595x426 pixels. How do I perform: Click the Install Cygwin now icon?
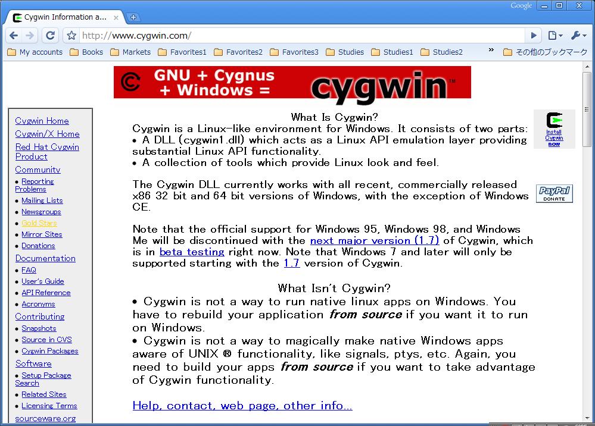coord(554,129)
